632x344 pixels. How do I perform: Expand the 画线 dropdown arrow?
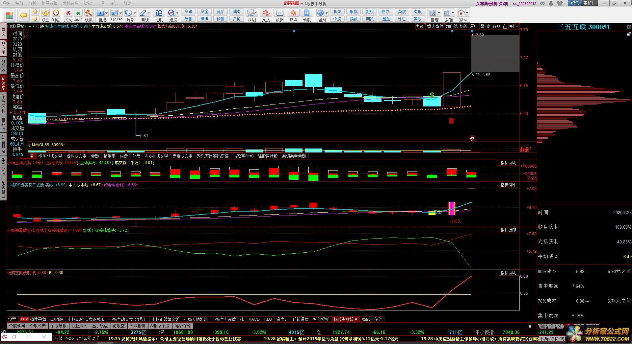(x=149, y=13)
